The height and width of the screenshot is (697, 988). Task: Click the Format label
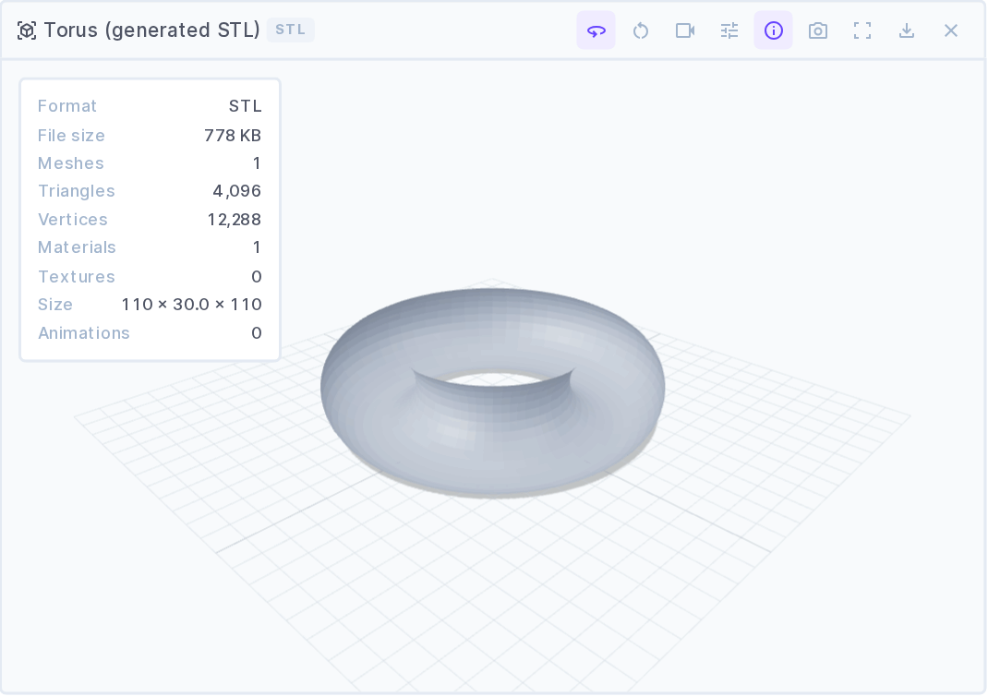(67, 106)
